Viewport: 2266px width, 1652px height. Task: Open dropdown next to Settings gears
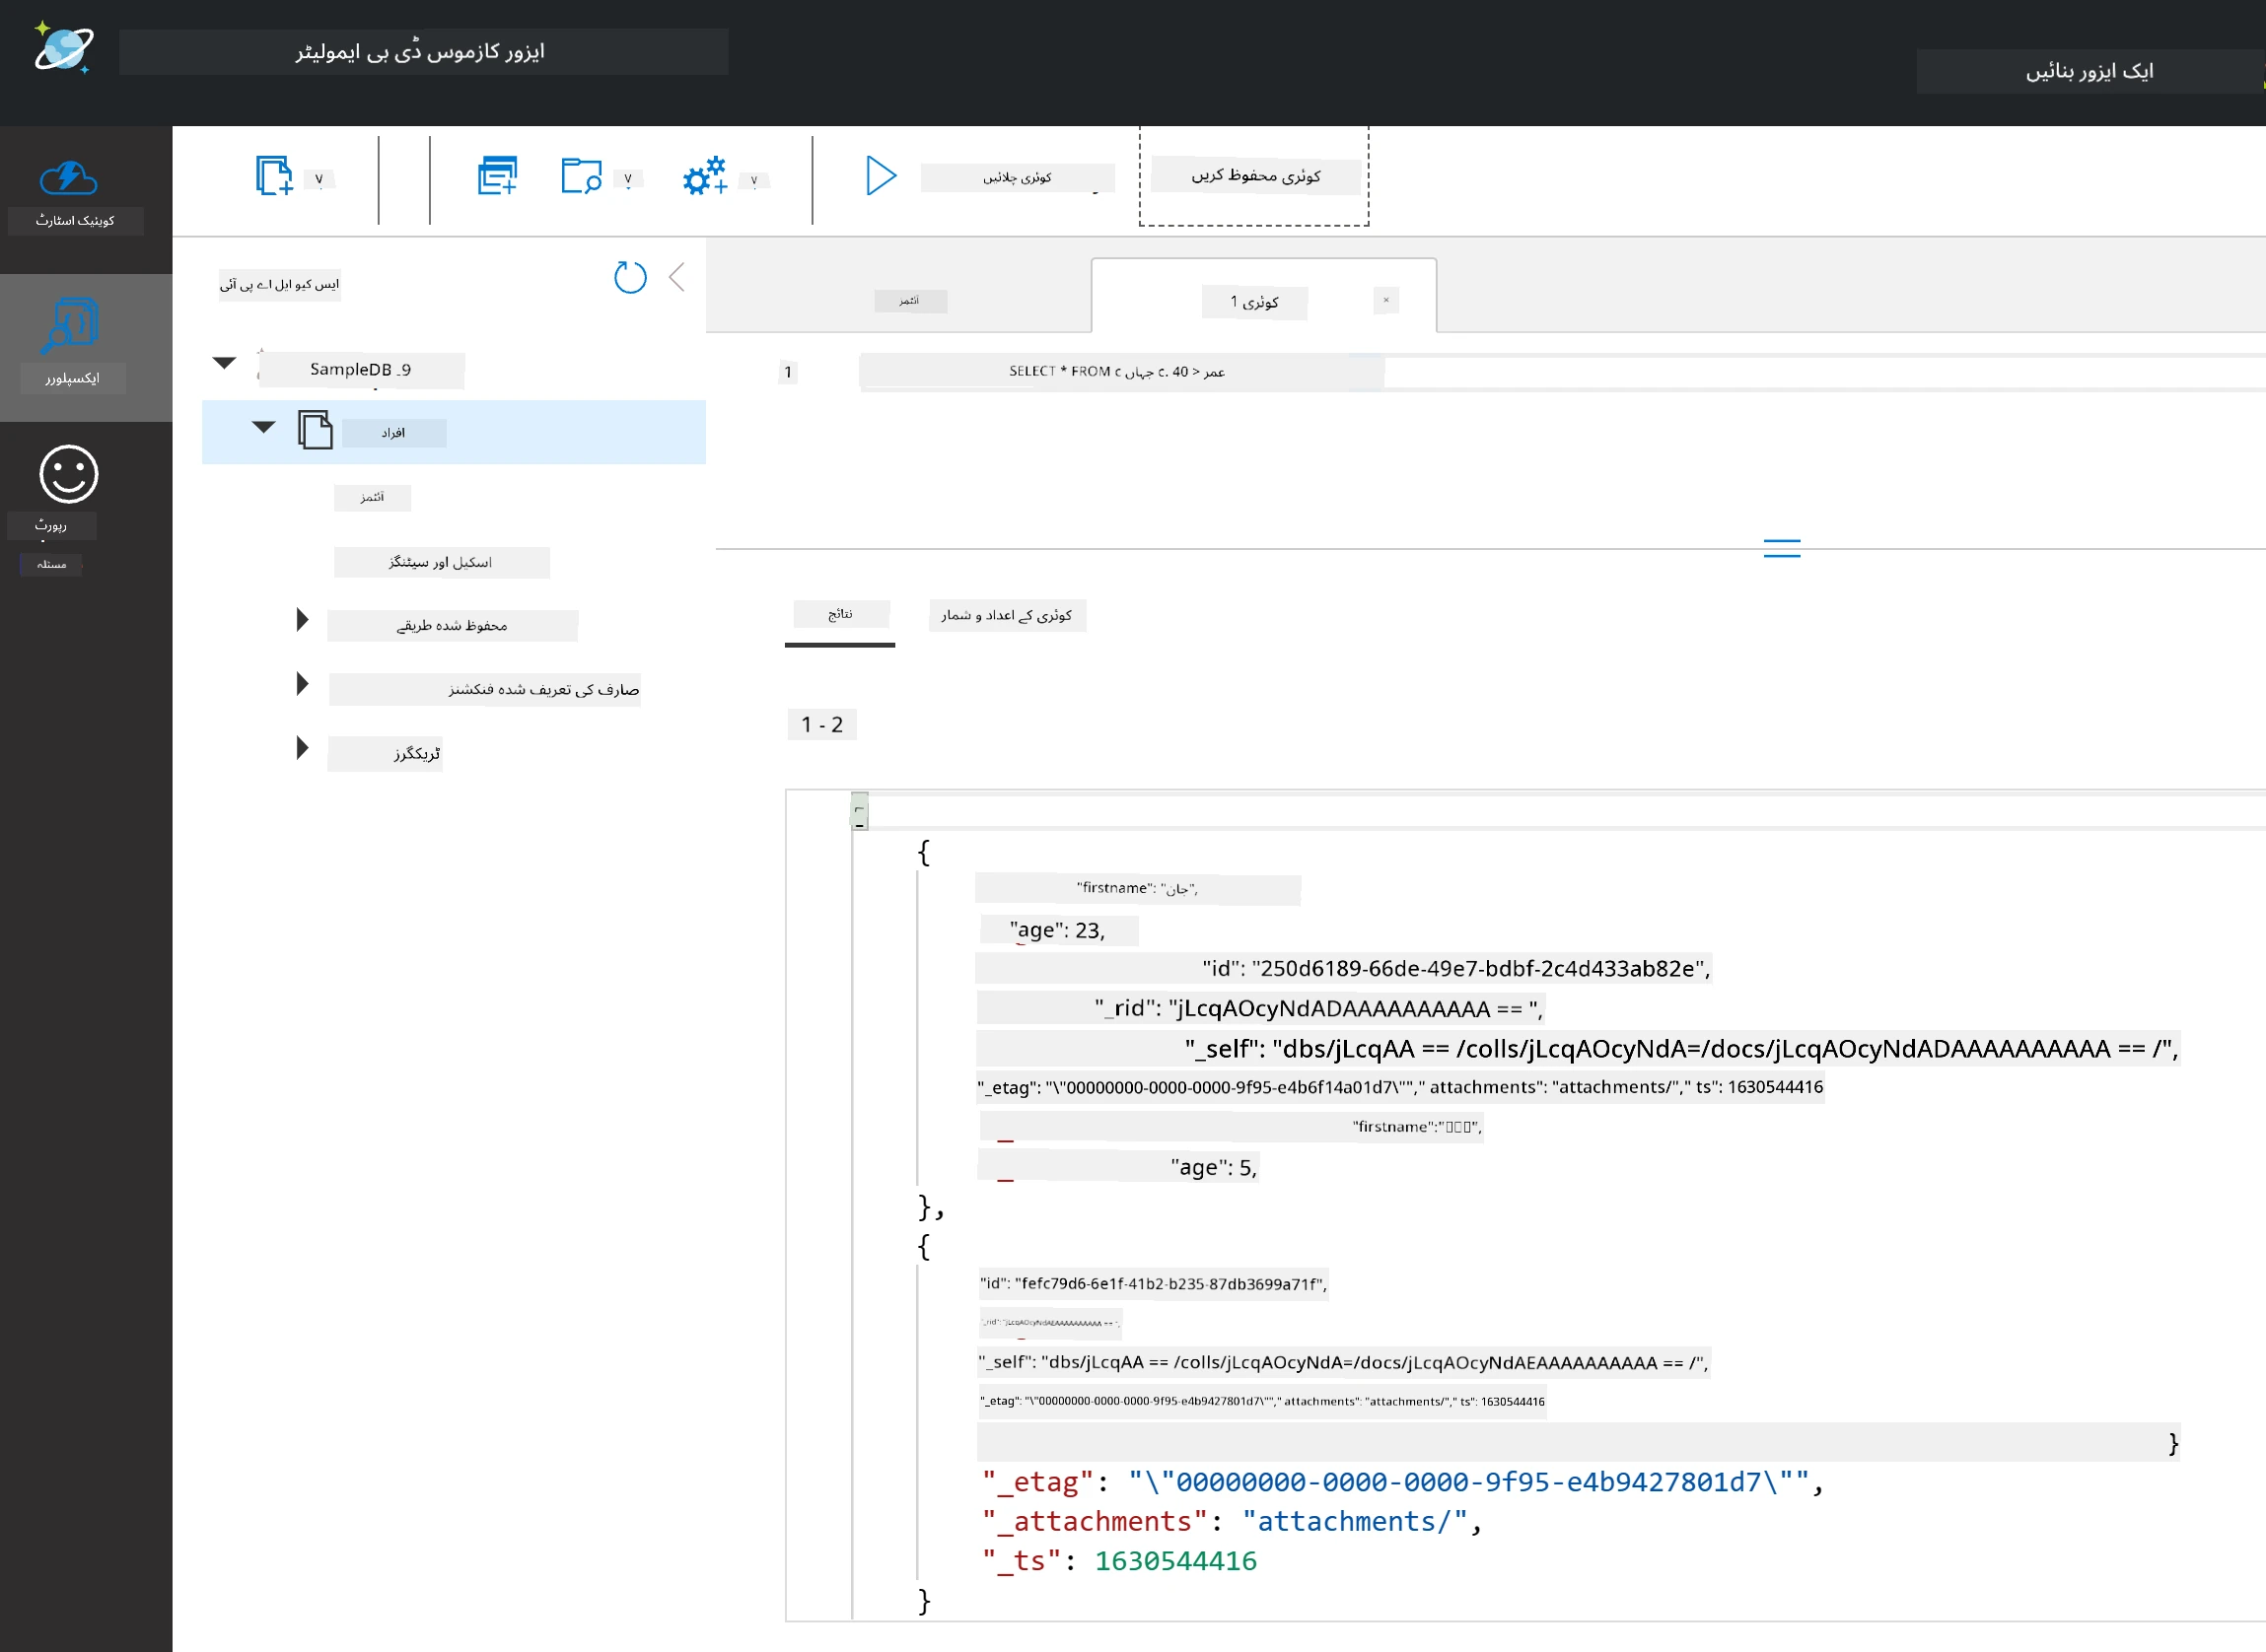click(x=754, y=181)
